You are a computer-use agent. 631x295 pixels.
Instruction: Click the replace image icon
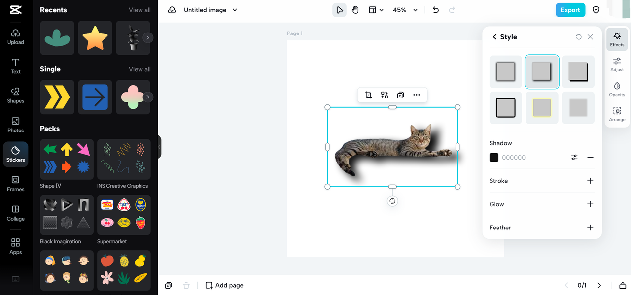385,95
